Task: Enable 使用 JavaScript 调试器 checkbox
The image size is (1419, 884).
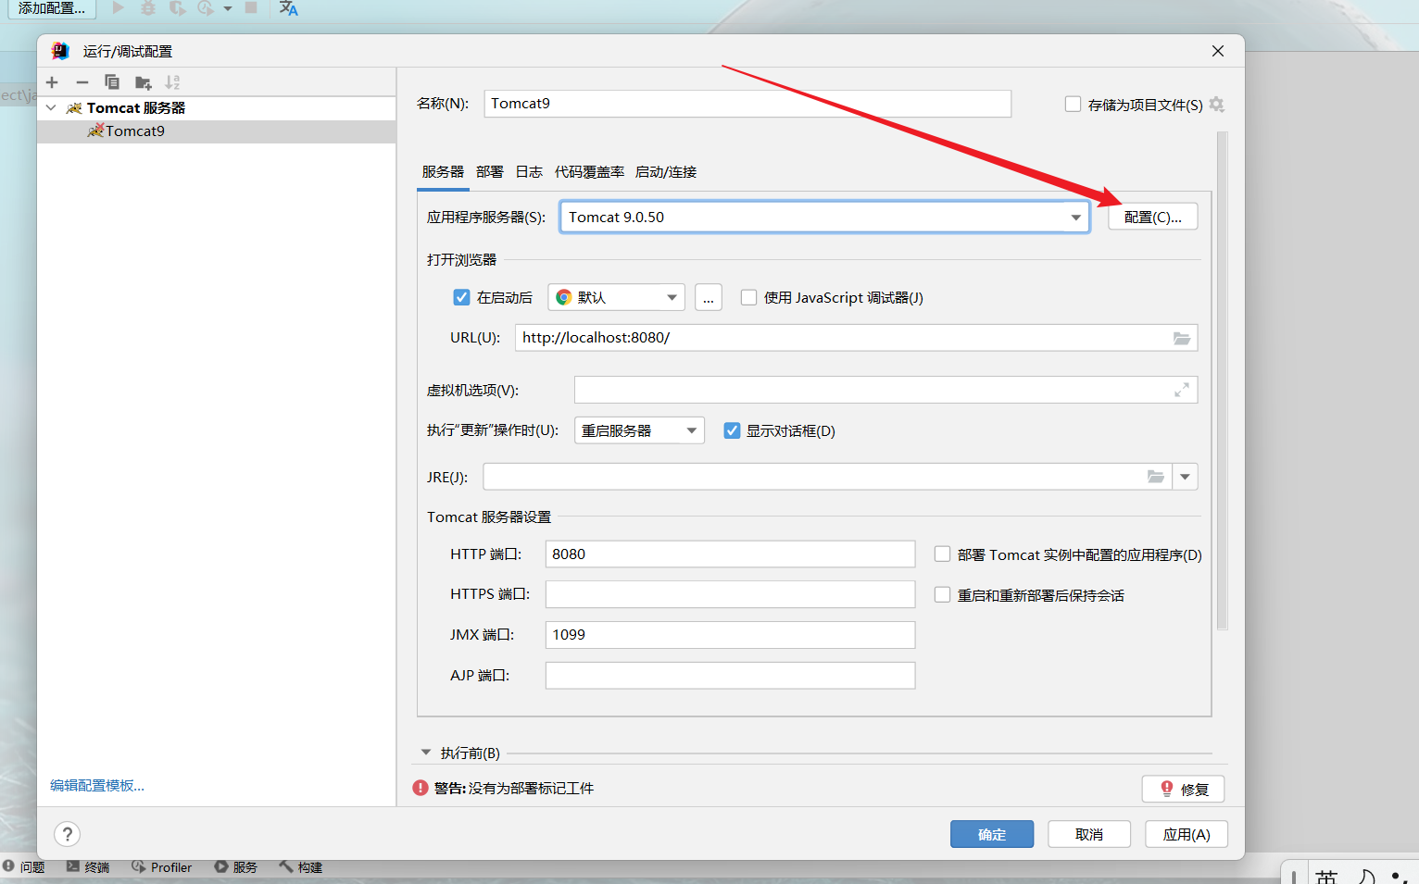Action: [x=748, y=297]
